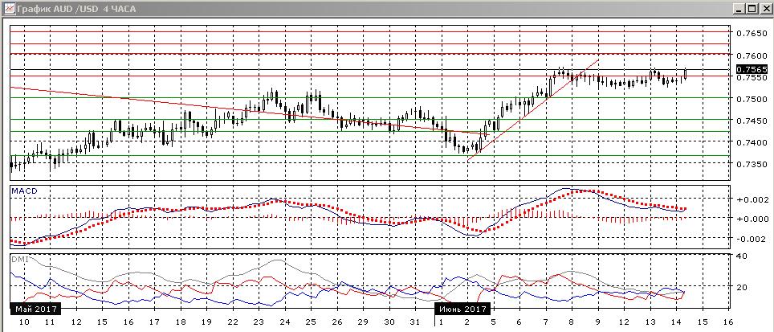Screen dimensions: 774x332
Task: Click the 'Июнь 2017' month label
Action: (x=463, y=309)
